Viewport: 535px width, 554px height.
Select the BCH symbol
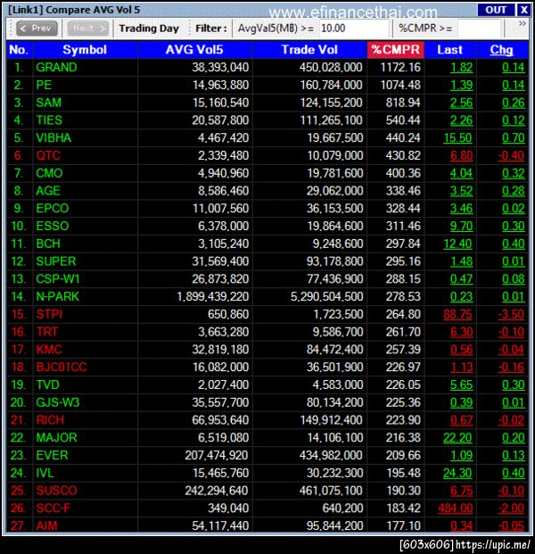[48, 244]
